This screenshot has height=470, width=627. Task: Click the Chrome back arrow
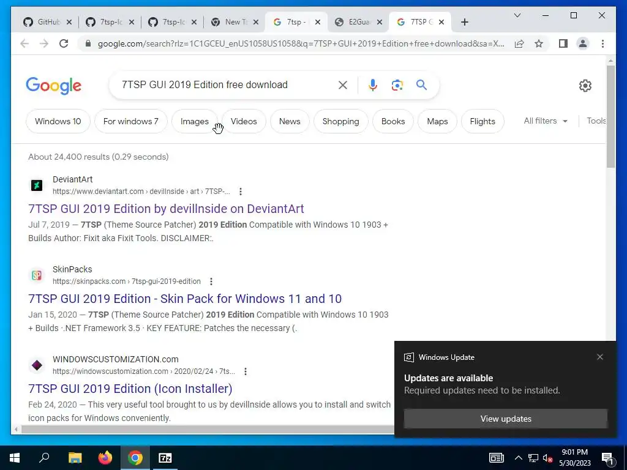(24, 43)
